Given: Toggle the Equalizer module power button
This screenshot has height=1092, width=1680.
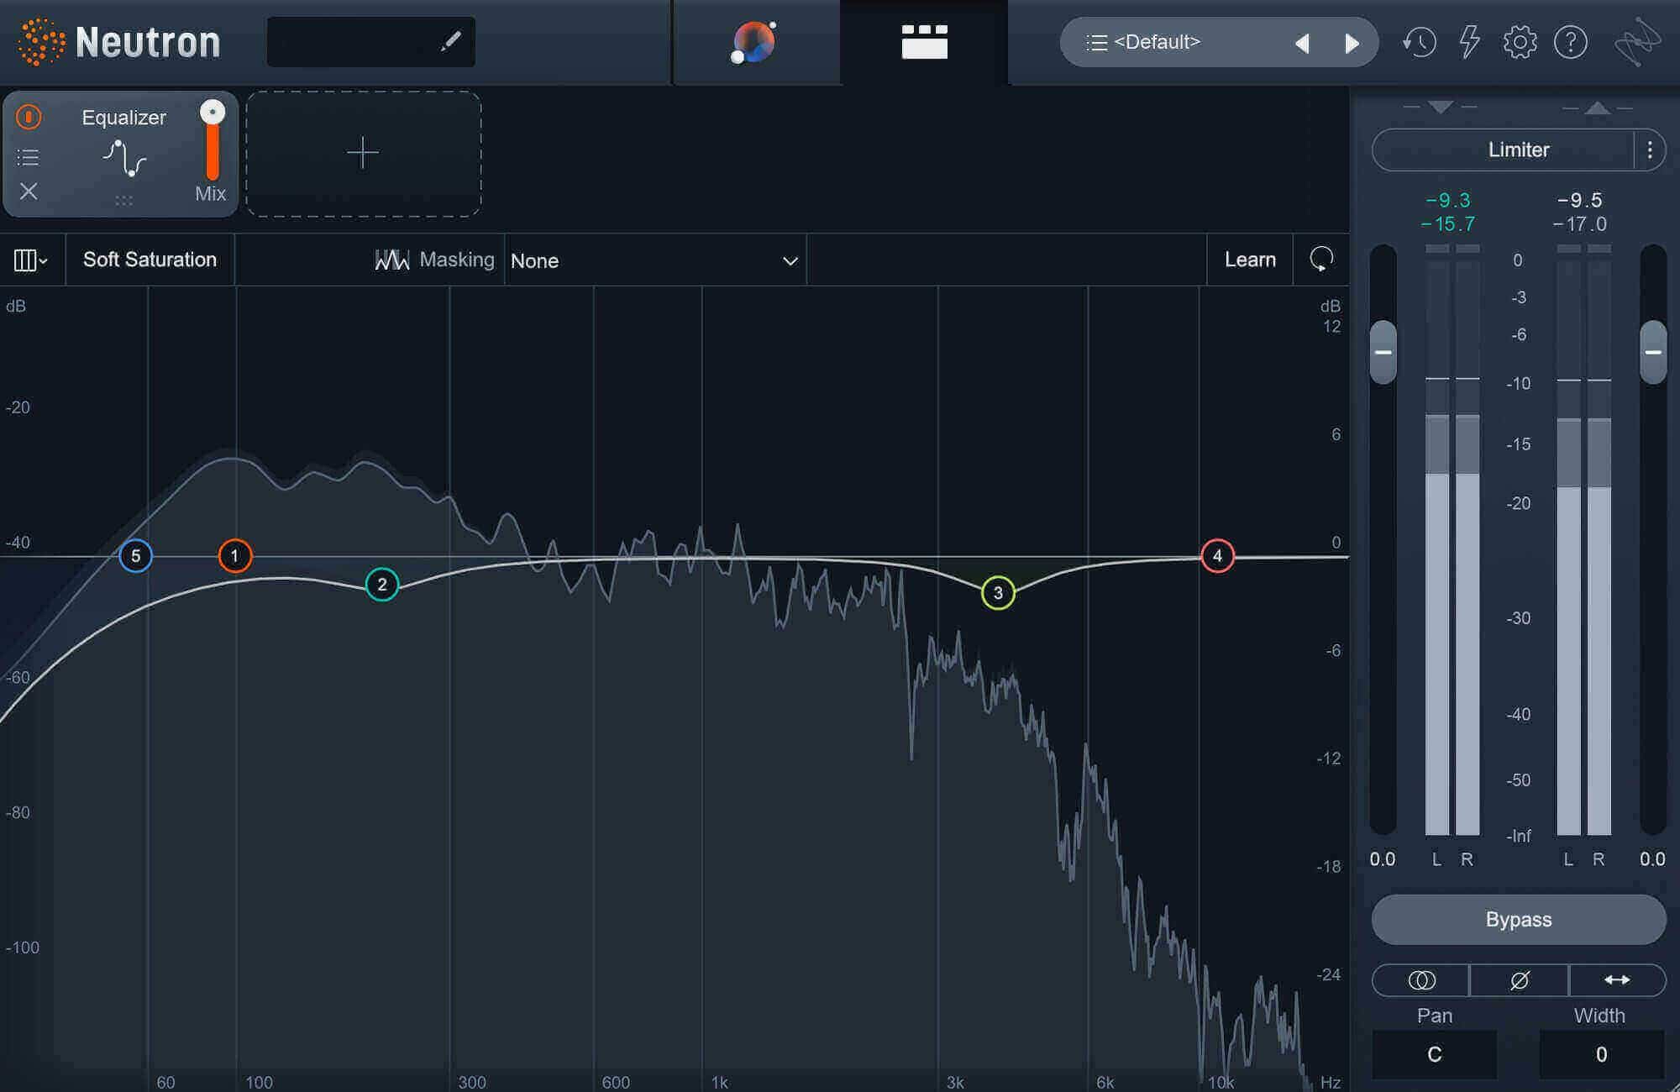Looking at the screenshot, I should coord(29,117).
